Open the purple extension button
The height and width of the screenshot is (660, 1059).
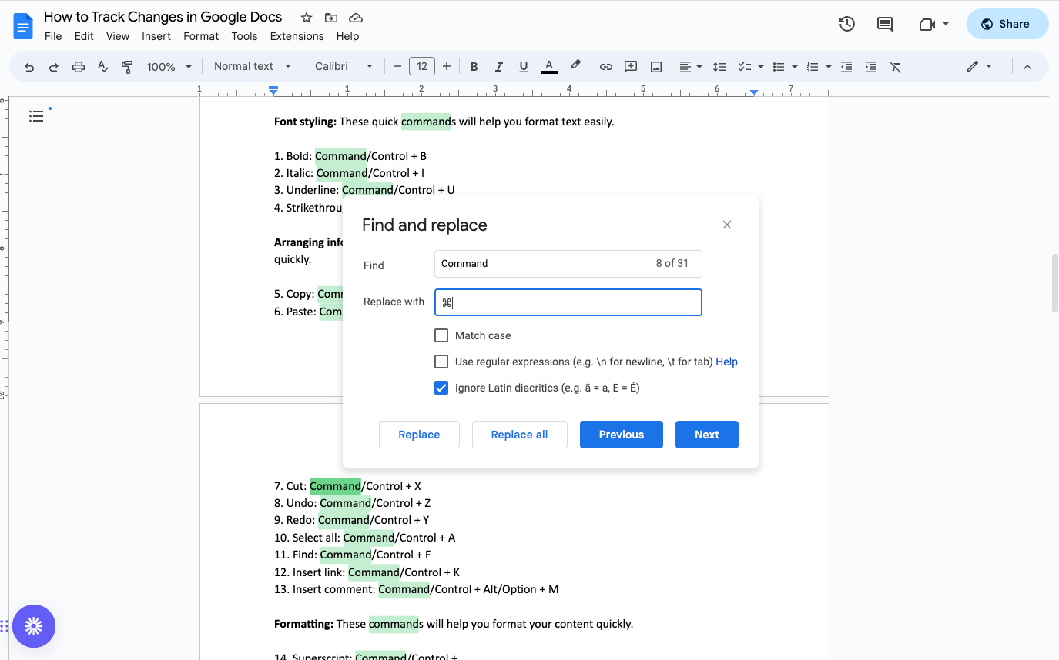[34, 626]
